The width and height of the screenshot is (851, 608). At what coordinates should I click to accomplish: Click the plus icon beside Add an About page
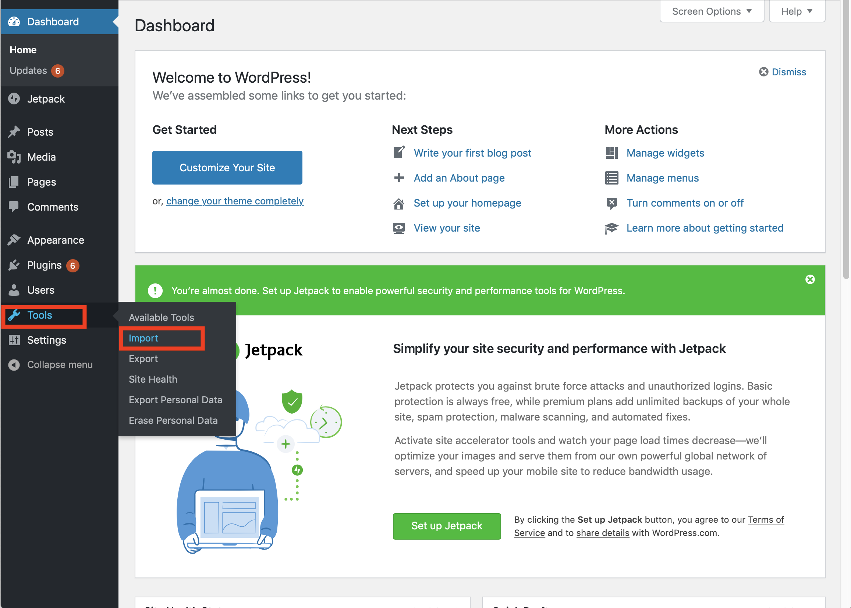(399, 178)
